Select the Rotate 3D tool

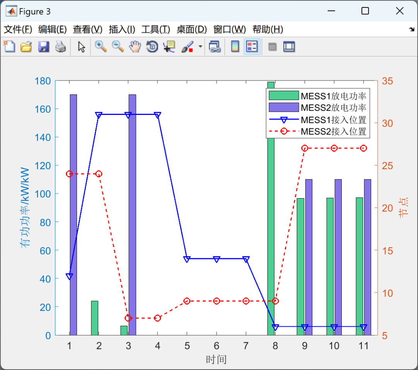(x=152, y=47)
